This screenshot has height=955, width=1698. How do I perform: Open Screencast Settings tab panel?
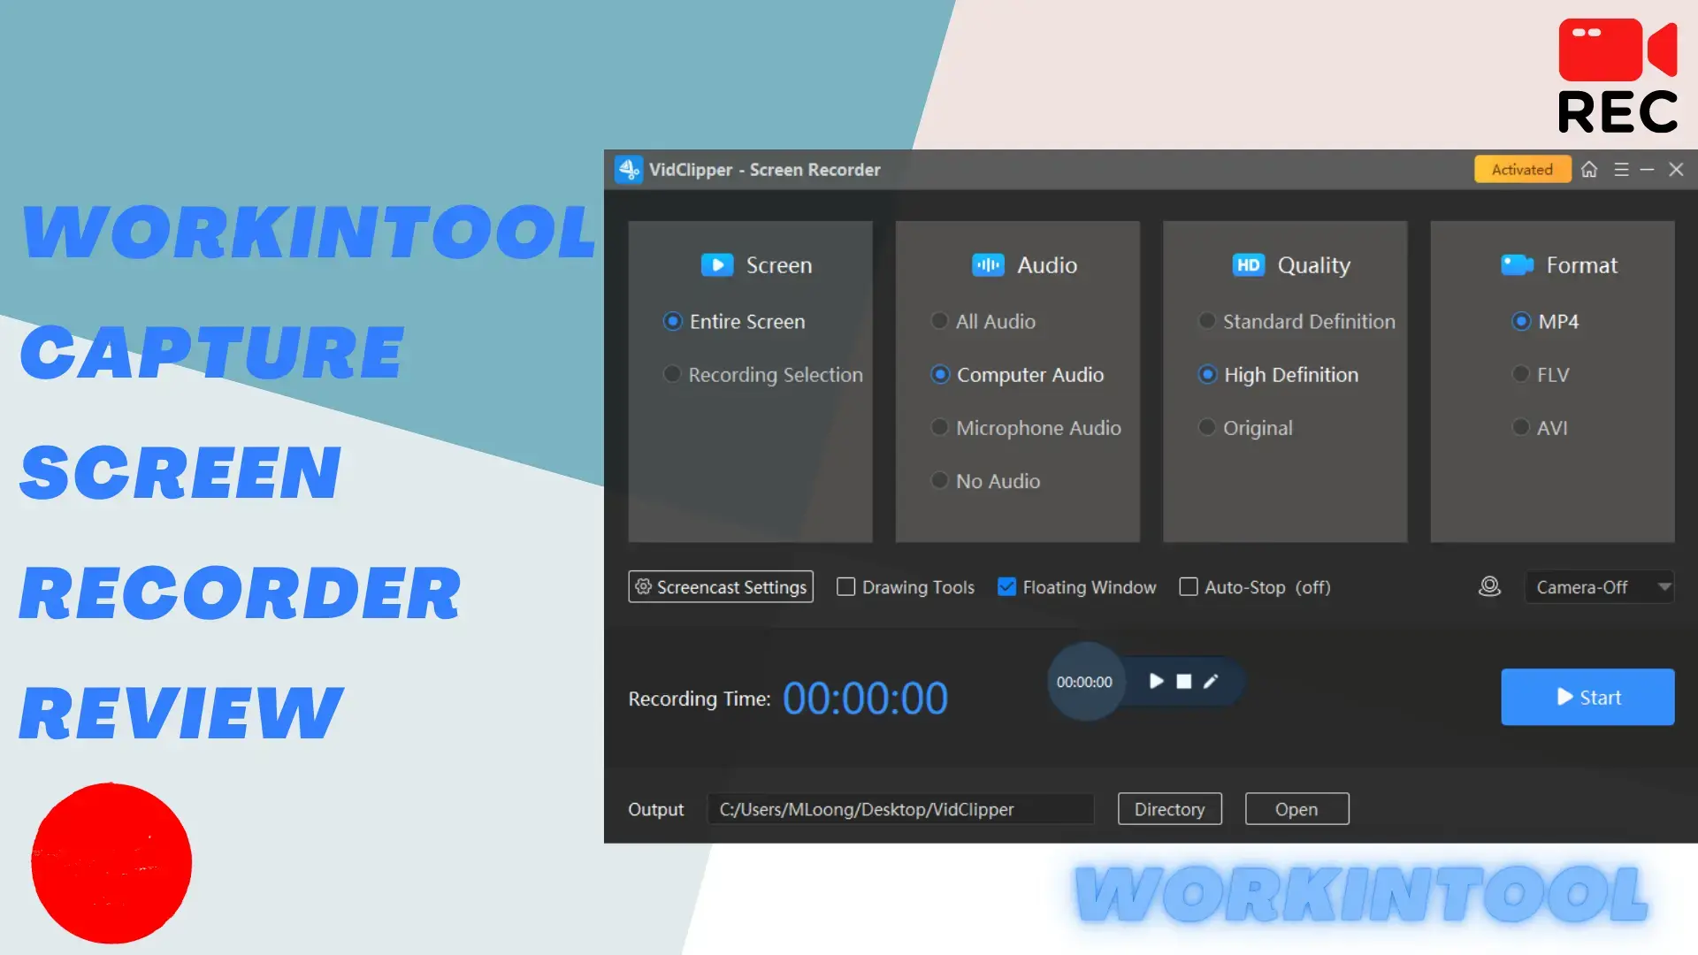click(720, 586)
